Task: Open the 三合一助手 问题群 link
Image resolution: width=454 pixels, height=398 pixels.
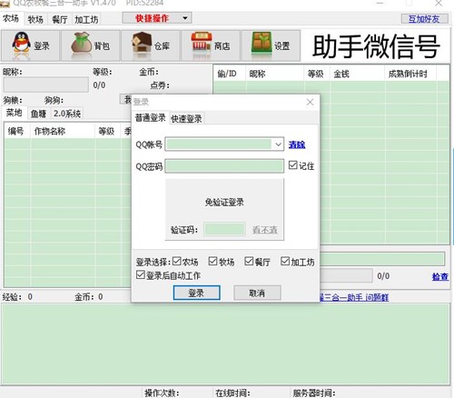Action: [354, 297]
